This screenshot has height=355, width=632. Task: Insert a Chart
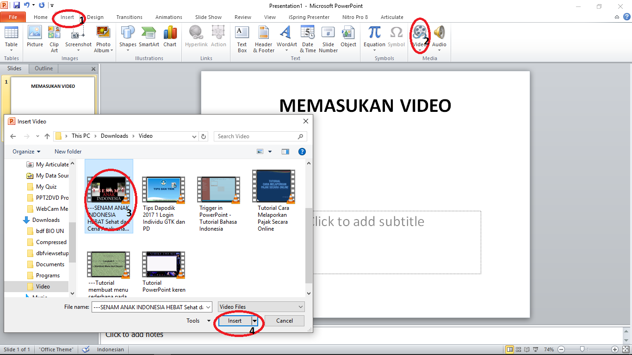pyautogui.click(x=170, y=36)
